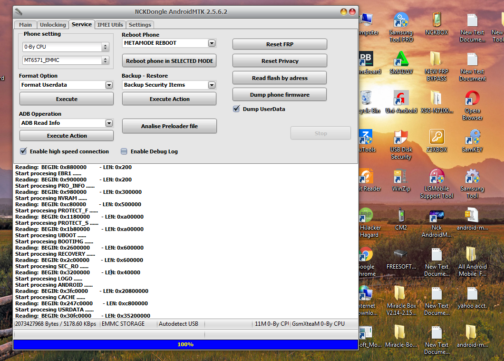The image size is (504, 361).
Task: Open CM2 desktop icon
Action: (x=401, y=219)
